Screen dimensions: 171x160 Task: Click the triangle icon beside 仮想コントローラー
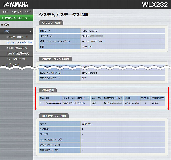click(x=3, y=18)
